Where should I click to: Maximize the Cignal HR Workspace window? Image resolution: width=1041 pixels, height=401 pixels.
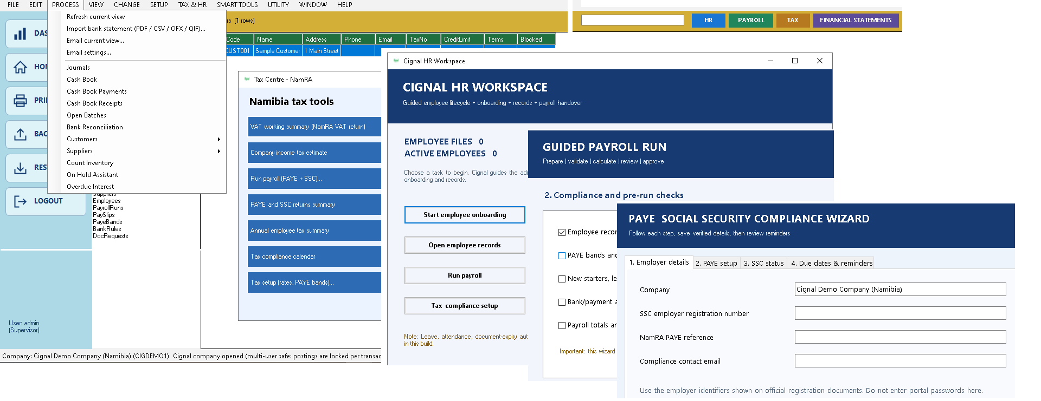(795, 61)
